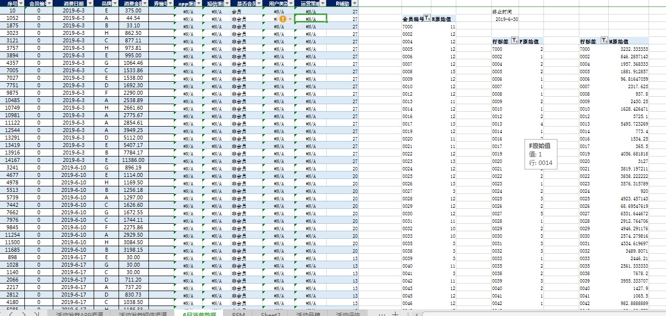Switch to the 活动品牌 sheet tab
This screenshot has height=316, width=666.
click(308, 314)
